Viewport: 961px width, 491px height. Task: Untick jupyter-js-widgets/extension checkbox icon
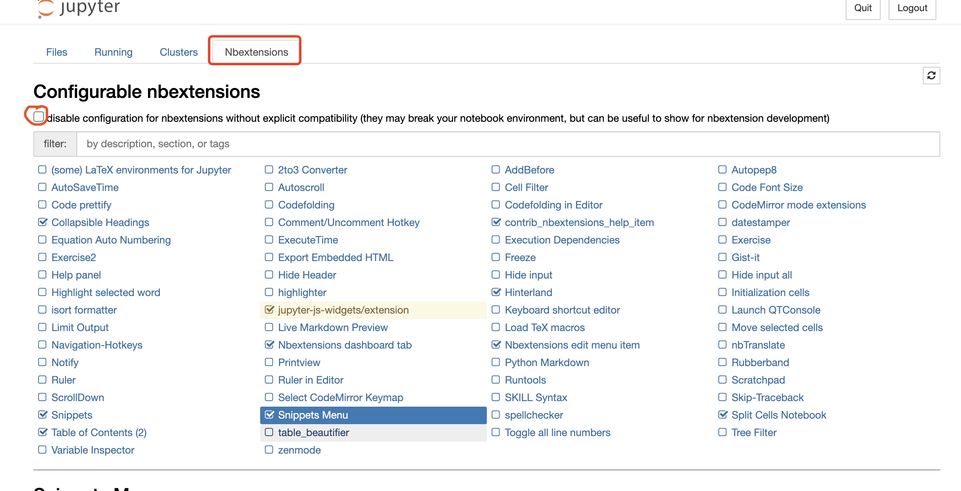[269, 310]
